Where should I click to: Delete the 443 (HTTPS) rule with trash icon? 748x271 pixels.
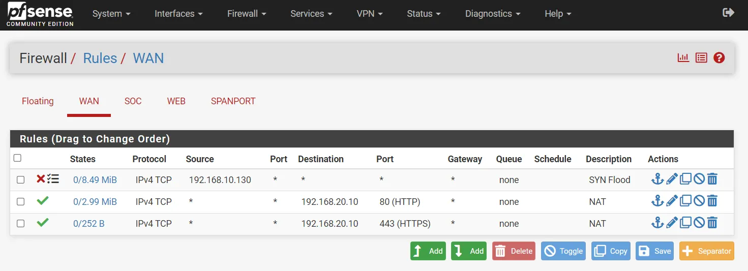pos(712,223)
